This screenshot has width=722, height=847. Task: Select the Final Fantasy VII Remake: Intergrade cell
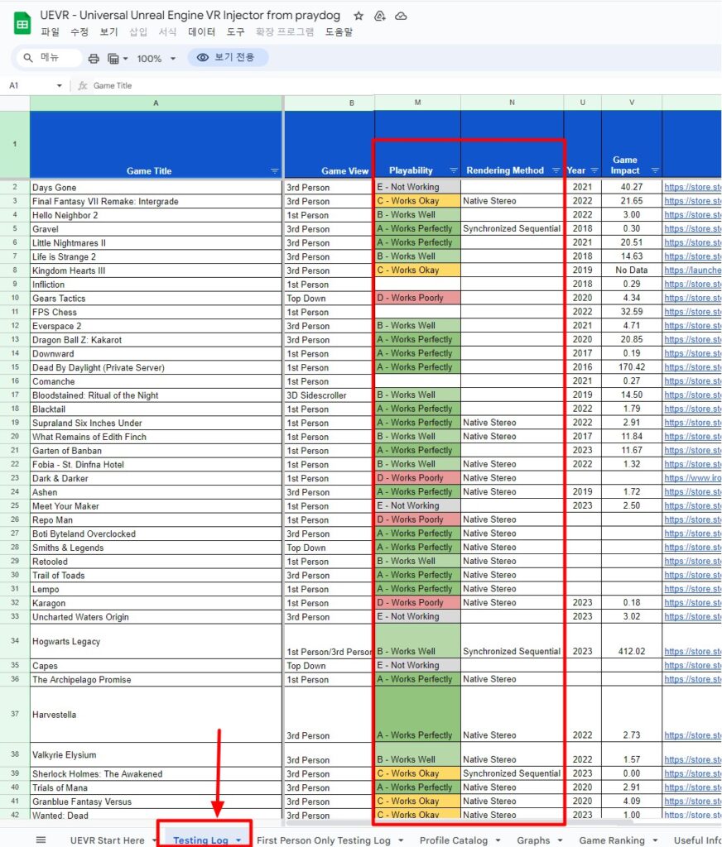click(156, 202)
